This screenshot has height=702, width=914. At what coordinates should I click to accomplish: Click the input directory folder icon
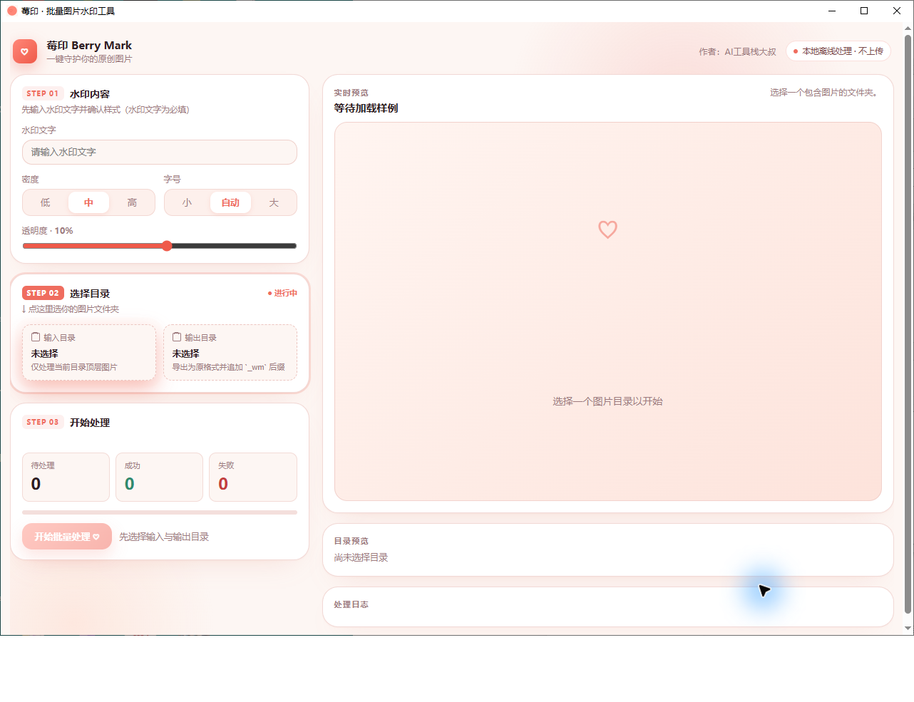pos(36,337)
